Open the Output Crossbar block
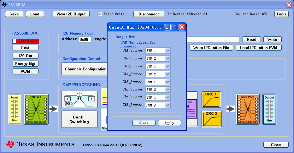Viewport: 294px width, 153px height. (248, 109)
